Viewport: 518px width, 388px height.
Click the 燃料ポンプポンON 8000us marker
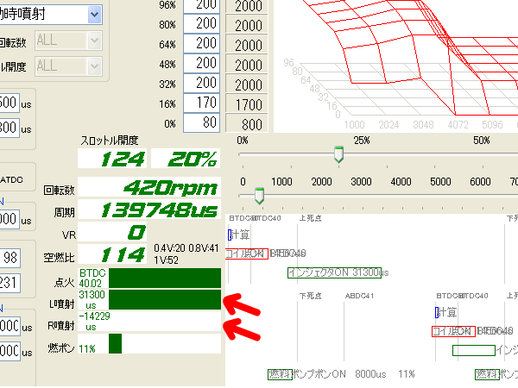coord(280,374)
